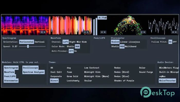Viewport: 180px width, 102px height.
Task: Select Built-in Microphone audio device
Action: [x=169, y=72]
